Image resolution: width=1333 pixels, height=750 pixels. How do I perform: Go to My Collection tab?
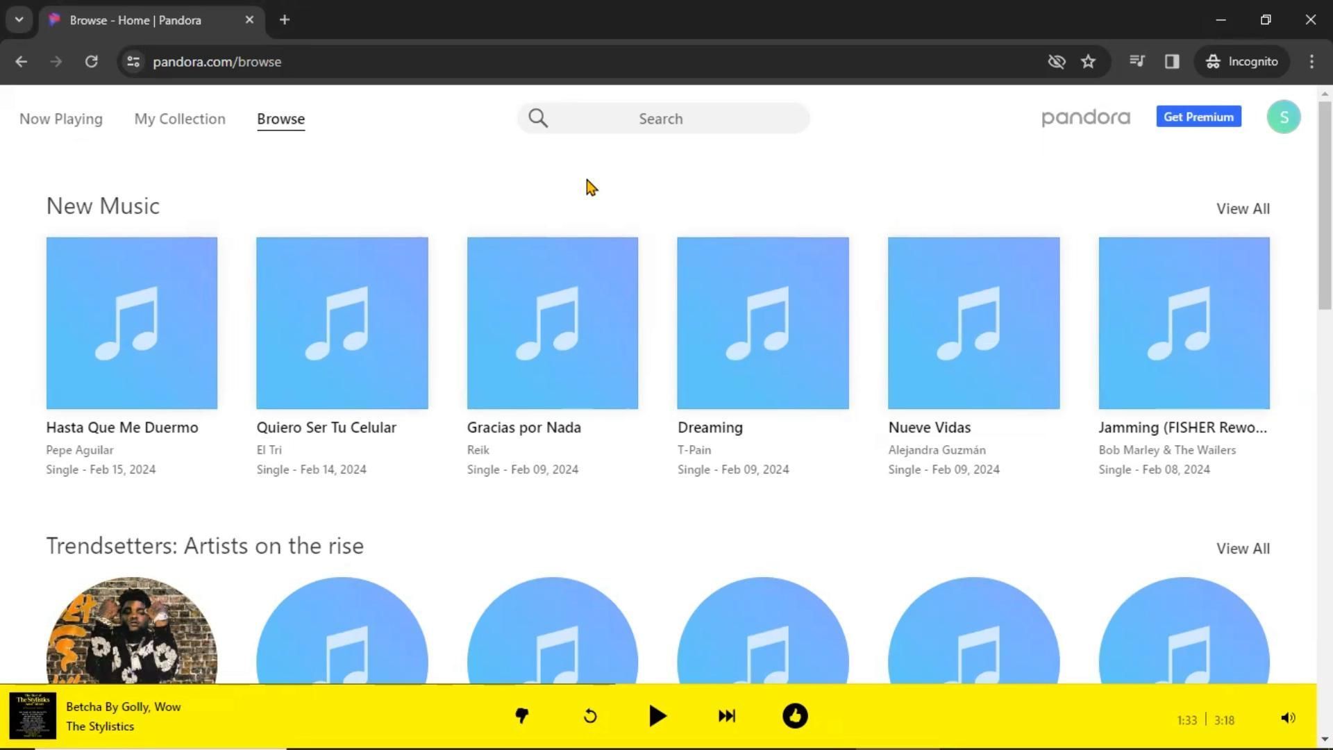pos(180,119)
